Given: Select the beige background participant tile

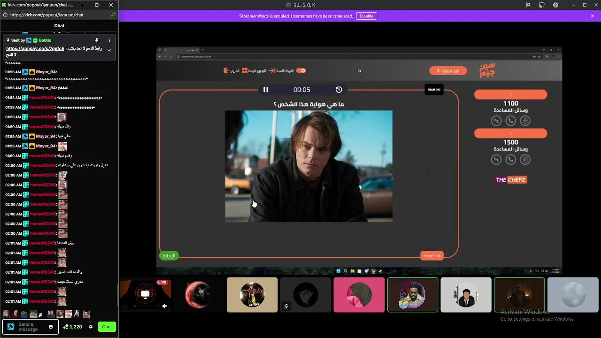Looking at the screenshot, I should point(252,295).
